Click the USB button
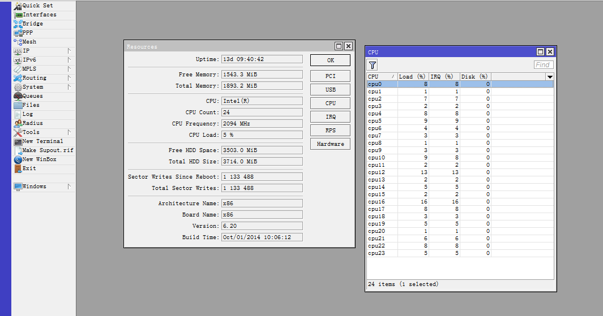The image size is (603, 316). [x=330, y=89]
